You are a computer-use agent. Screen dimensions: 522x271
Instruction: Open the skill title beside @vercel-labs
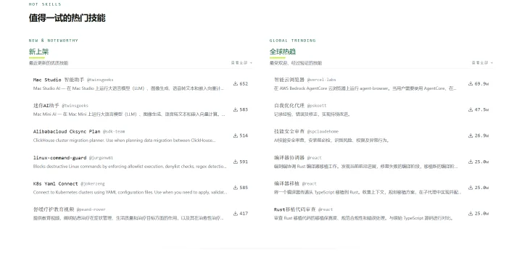pyautogui.click(x=289, y=80)
